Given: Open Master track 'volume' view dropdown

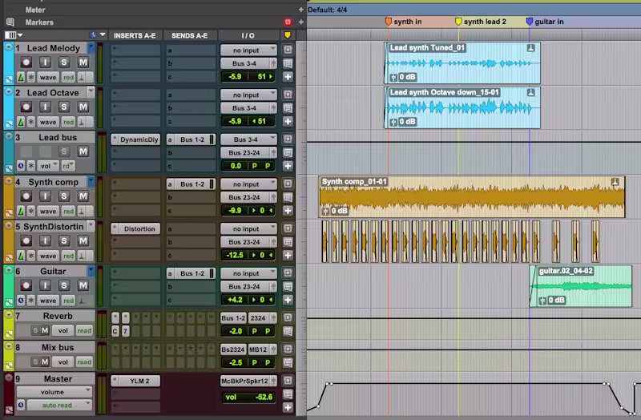Looking at the screenshot, I should pyautogui.click(x=54, y=392).
